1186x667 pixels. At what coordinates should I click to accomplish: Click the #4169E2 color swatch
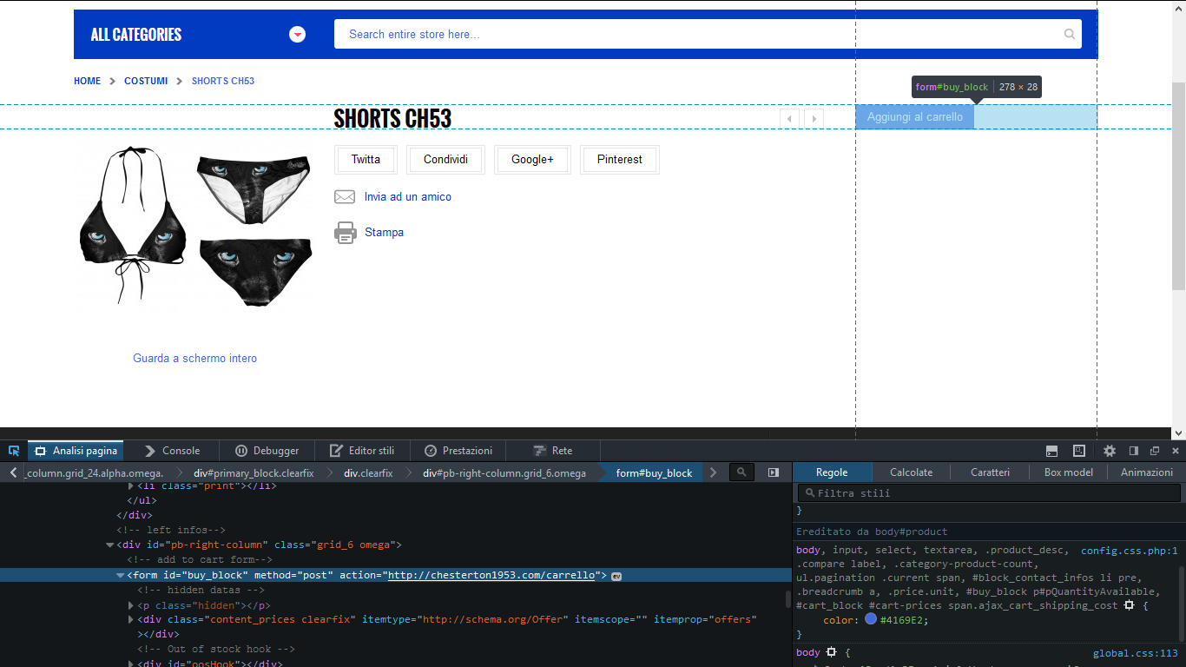pyautogui.click(x=871, y=620)
